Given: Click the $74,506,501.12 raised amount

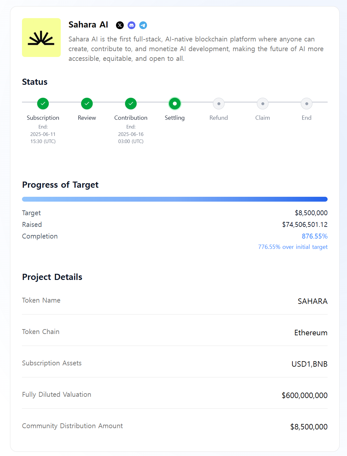Looking at the screenshot, I should point(305,225).
